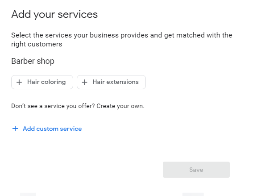Click the Save button
The height and width of the screenshot is (196, 278).
coord(196,170)
